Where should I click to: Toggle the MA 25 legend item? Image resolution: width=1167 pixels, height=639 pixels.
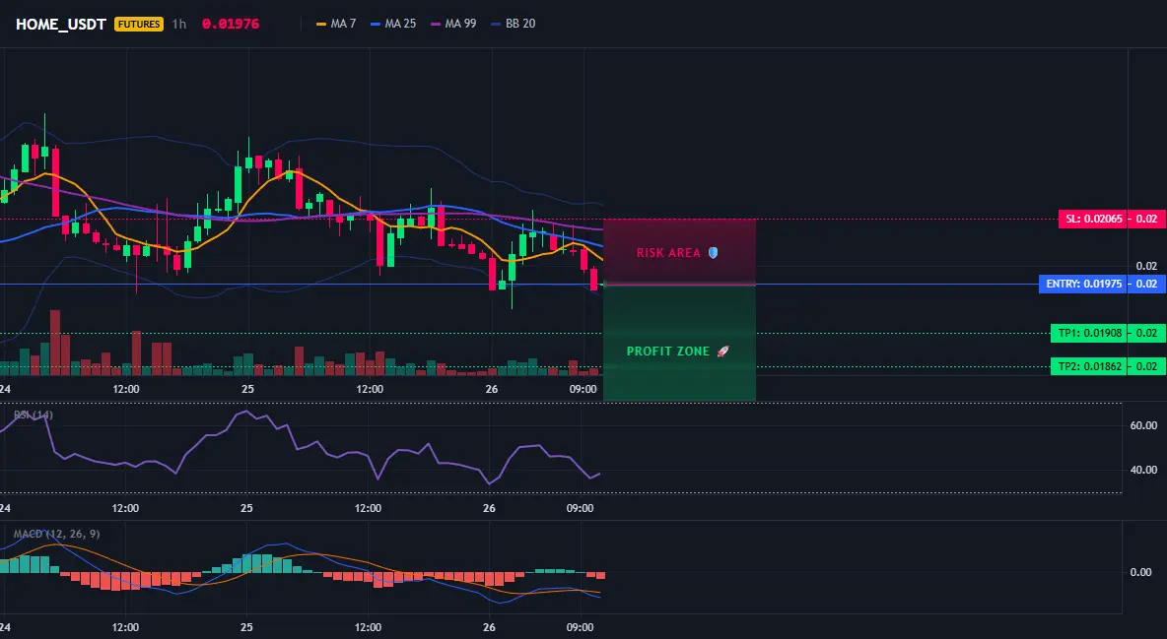coord(393,24)
